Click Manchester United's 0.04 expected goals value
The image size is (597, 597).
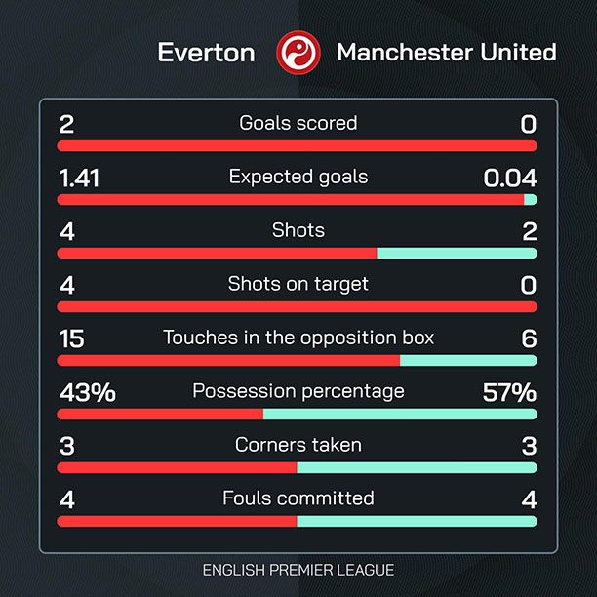[x=510, y=178]
